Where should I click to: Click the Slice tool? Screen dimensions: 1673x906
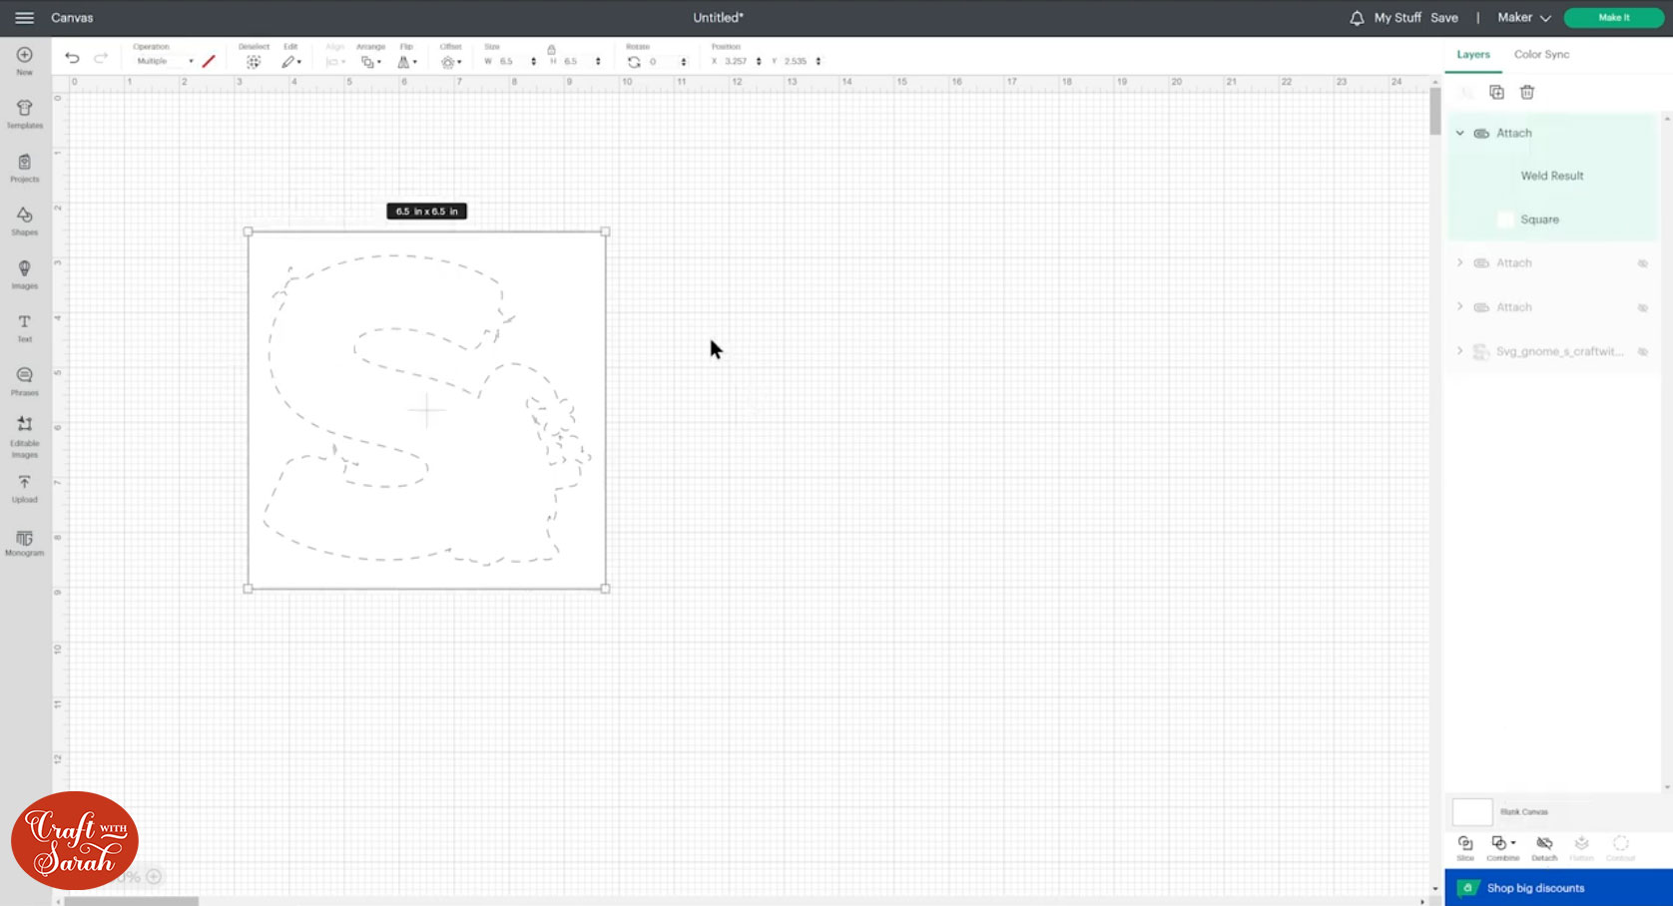click(x=1465, y=848)
